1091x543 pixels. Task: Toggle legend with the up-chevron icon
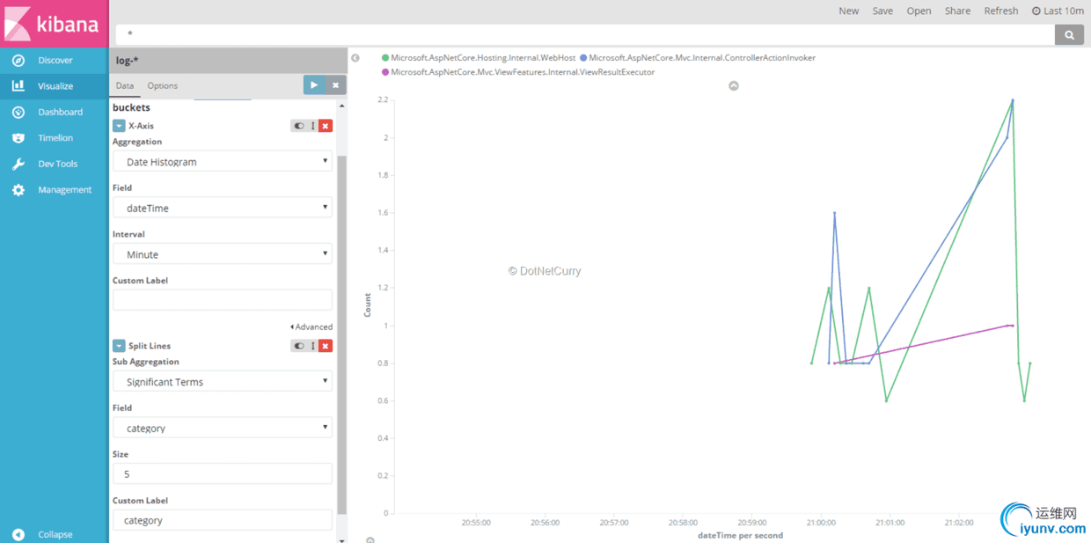point(734,86)
